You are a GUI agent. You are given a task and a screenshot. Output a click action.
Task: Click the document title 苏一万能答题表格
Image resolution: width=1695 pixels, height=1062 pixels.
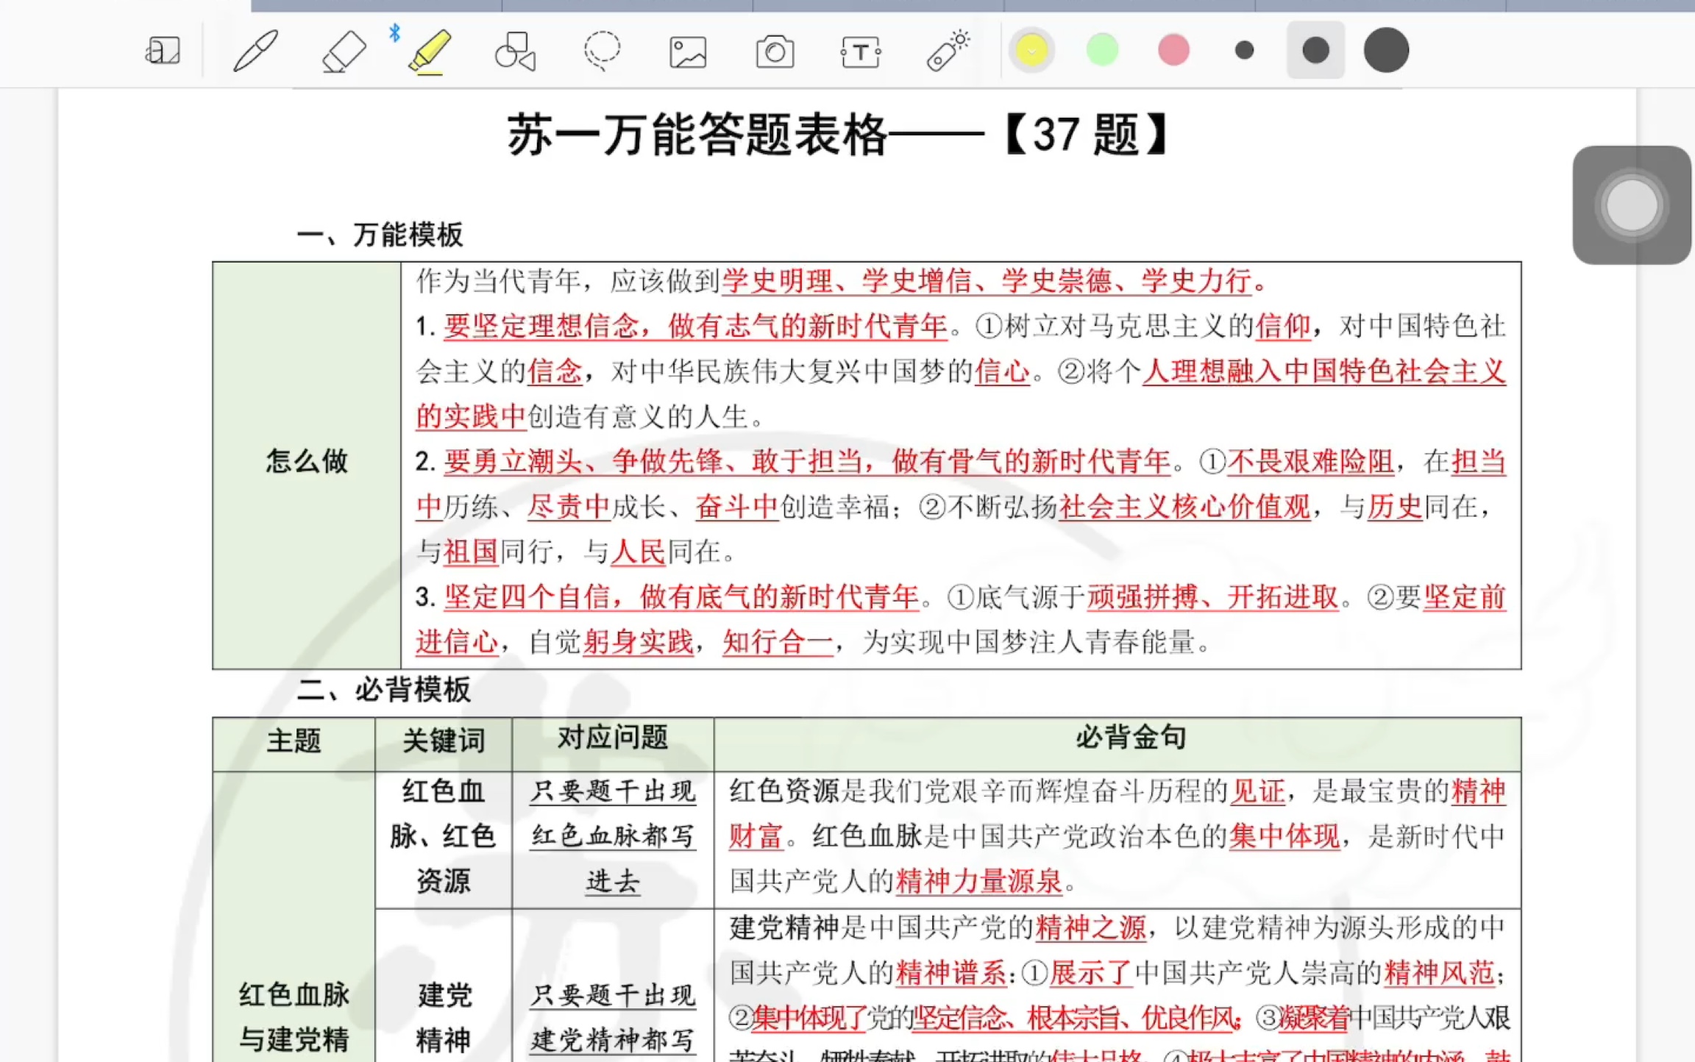(x=697, y=135)
